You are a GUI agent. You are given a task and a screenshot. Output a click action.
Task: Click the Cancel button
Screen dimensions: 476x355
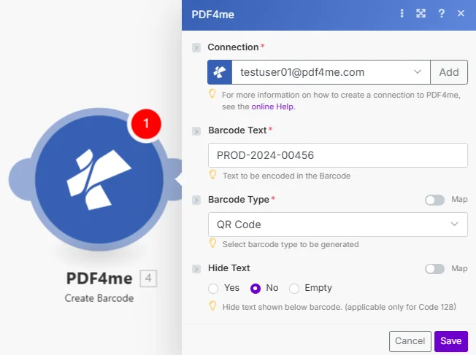click(410, 341)
